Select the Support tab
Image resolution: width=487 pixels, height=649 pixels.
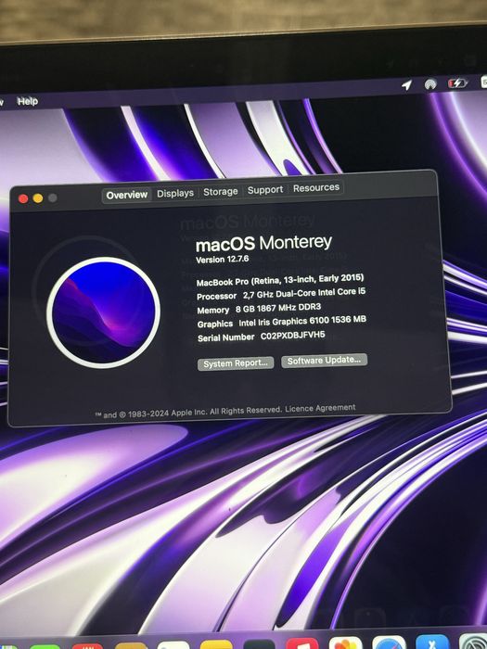click(265, 190)
